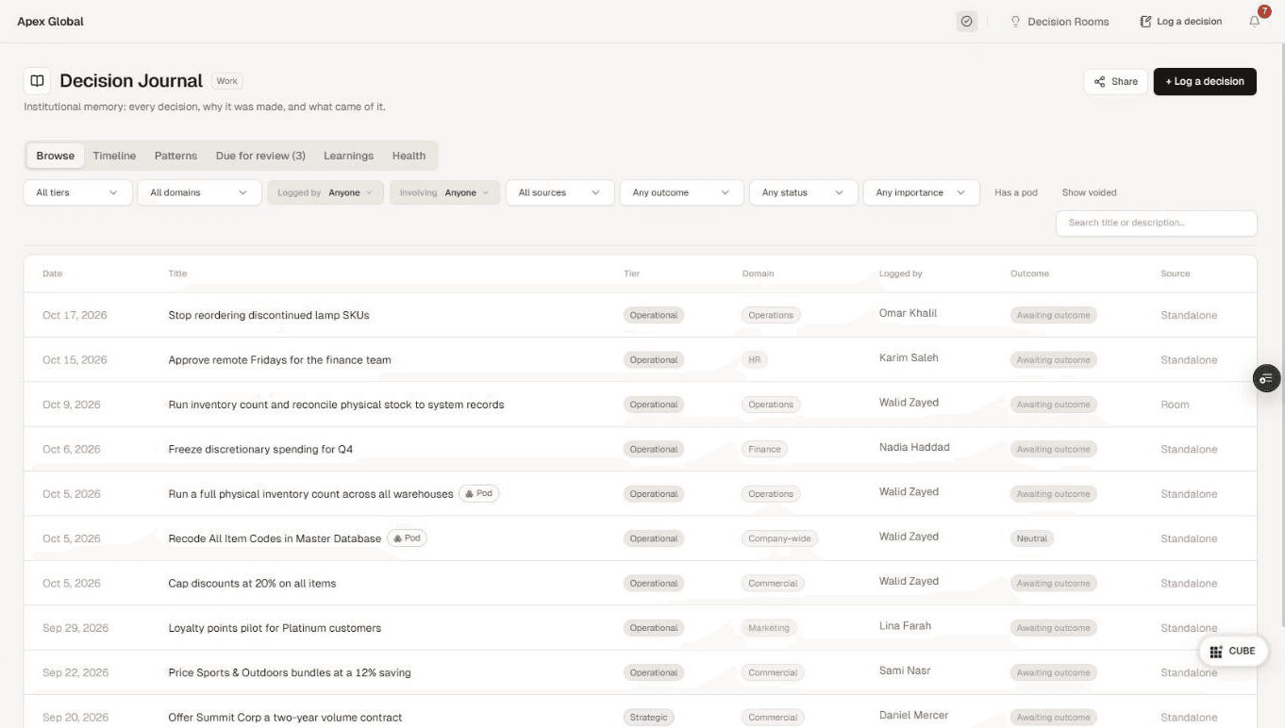Viewport: 1285px width, 728px height.
Task: Open the floating side panel list icon
Action: [x=1266, y=378]
